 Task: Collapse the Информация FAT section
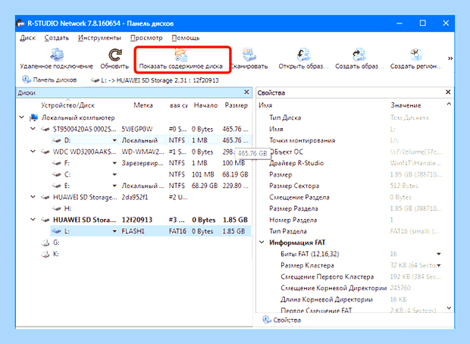[262, 242]
